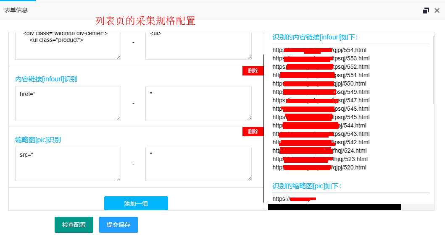445x247 pixels.
Task: Click the 删除 button in 缩略图[pic]识别 section
Action: click(x=253, y=131)
